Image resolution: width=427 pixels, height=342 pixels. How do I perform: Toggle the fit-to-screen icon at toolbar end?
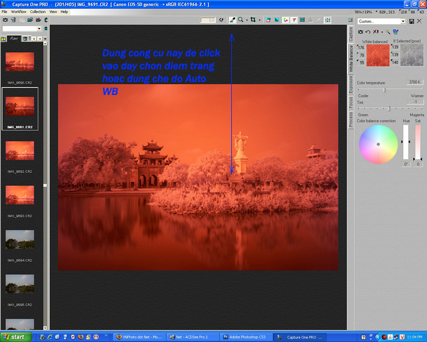tap(327, 20)
